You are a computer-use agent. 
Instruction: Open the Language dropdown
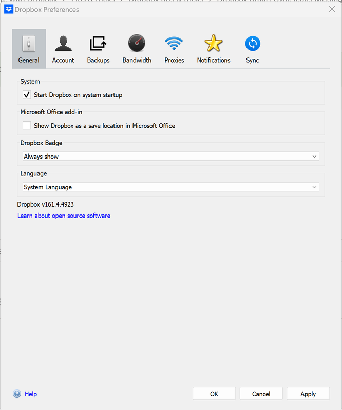click(x=171, y=187)
